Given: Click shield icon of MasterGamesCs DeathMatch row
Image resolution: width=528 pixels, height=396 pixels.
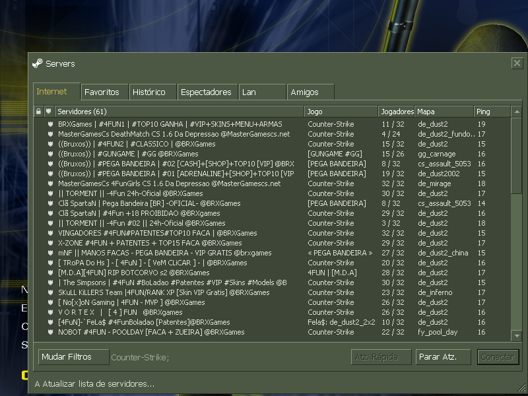Looking at the screenshot, I should [x=51, y=134].
